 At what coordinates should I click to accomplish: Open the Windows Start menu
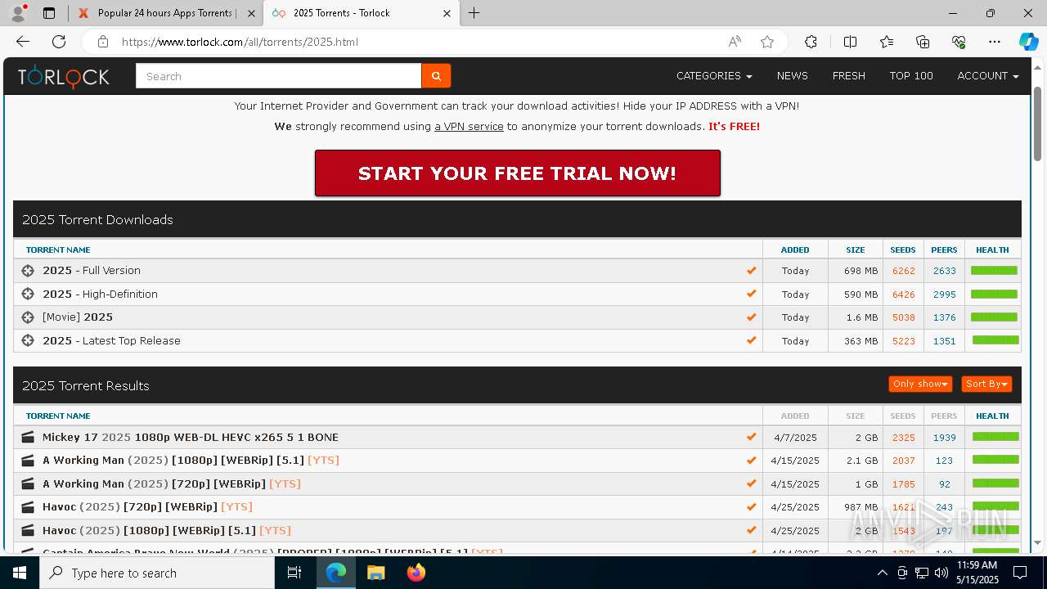(20, 573)
